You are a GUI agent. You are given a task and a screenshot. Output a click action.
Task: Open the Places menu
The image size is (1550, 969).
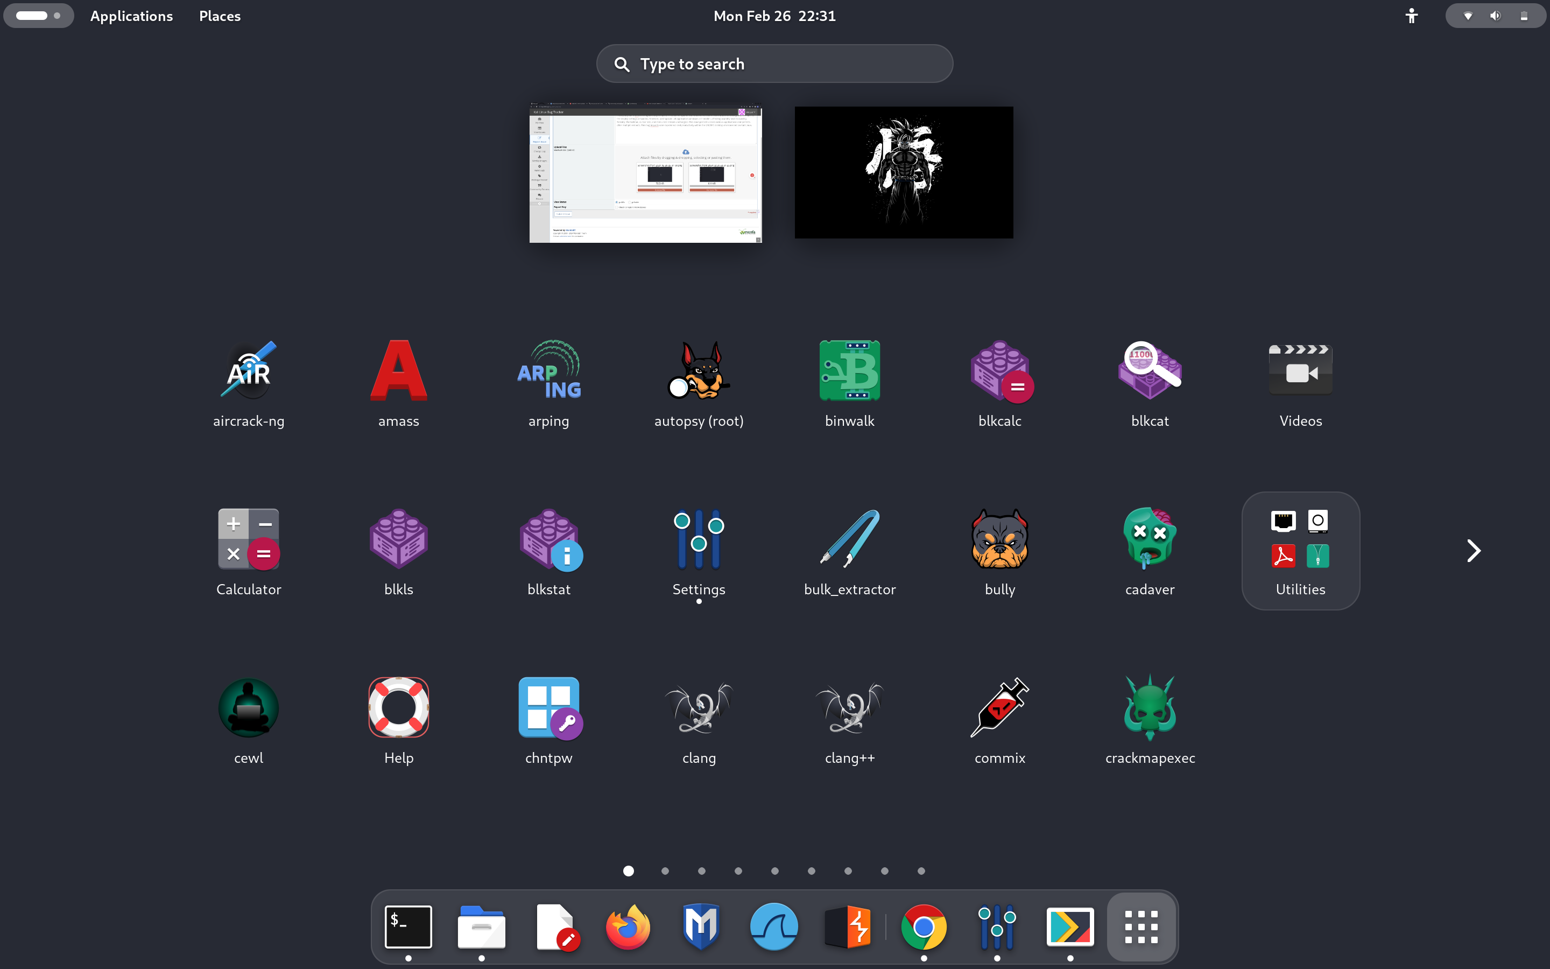click(x=220, y=16)
